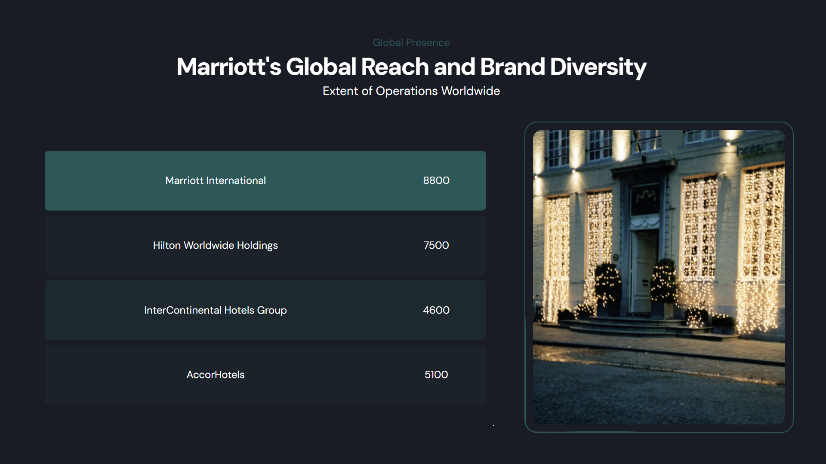826x464 pixels.
Task: Click the 'Global Presence' label
Action: point(411,43)
